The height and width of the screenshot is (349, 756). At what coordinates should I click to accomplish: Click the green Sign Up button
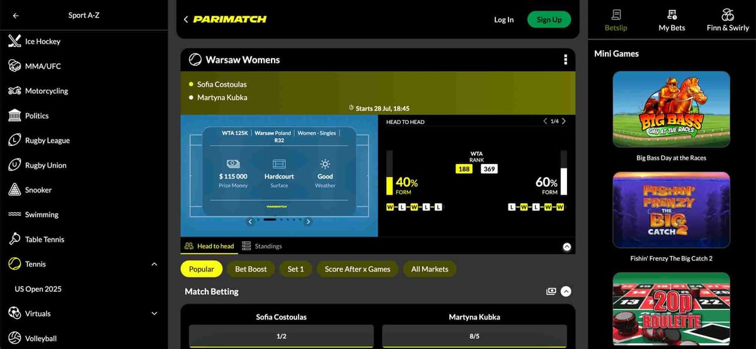coord(549,19)
